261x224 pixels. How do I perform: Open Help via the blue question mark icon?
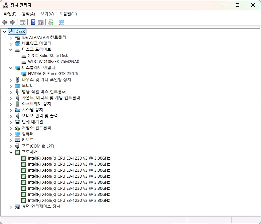33,22
